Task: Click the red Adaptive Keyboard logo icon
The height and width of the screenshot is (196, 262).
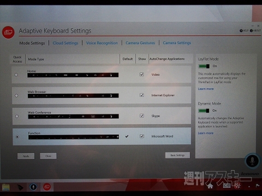Action: [8, 32]
